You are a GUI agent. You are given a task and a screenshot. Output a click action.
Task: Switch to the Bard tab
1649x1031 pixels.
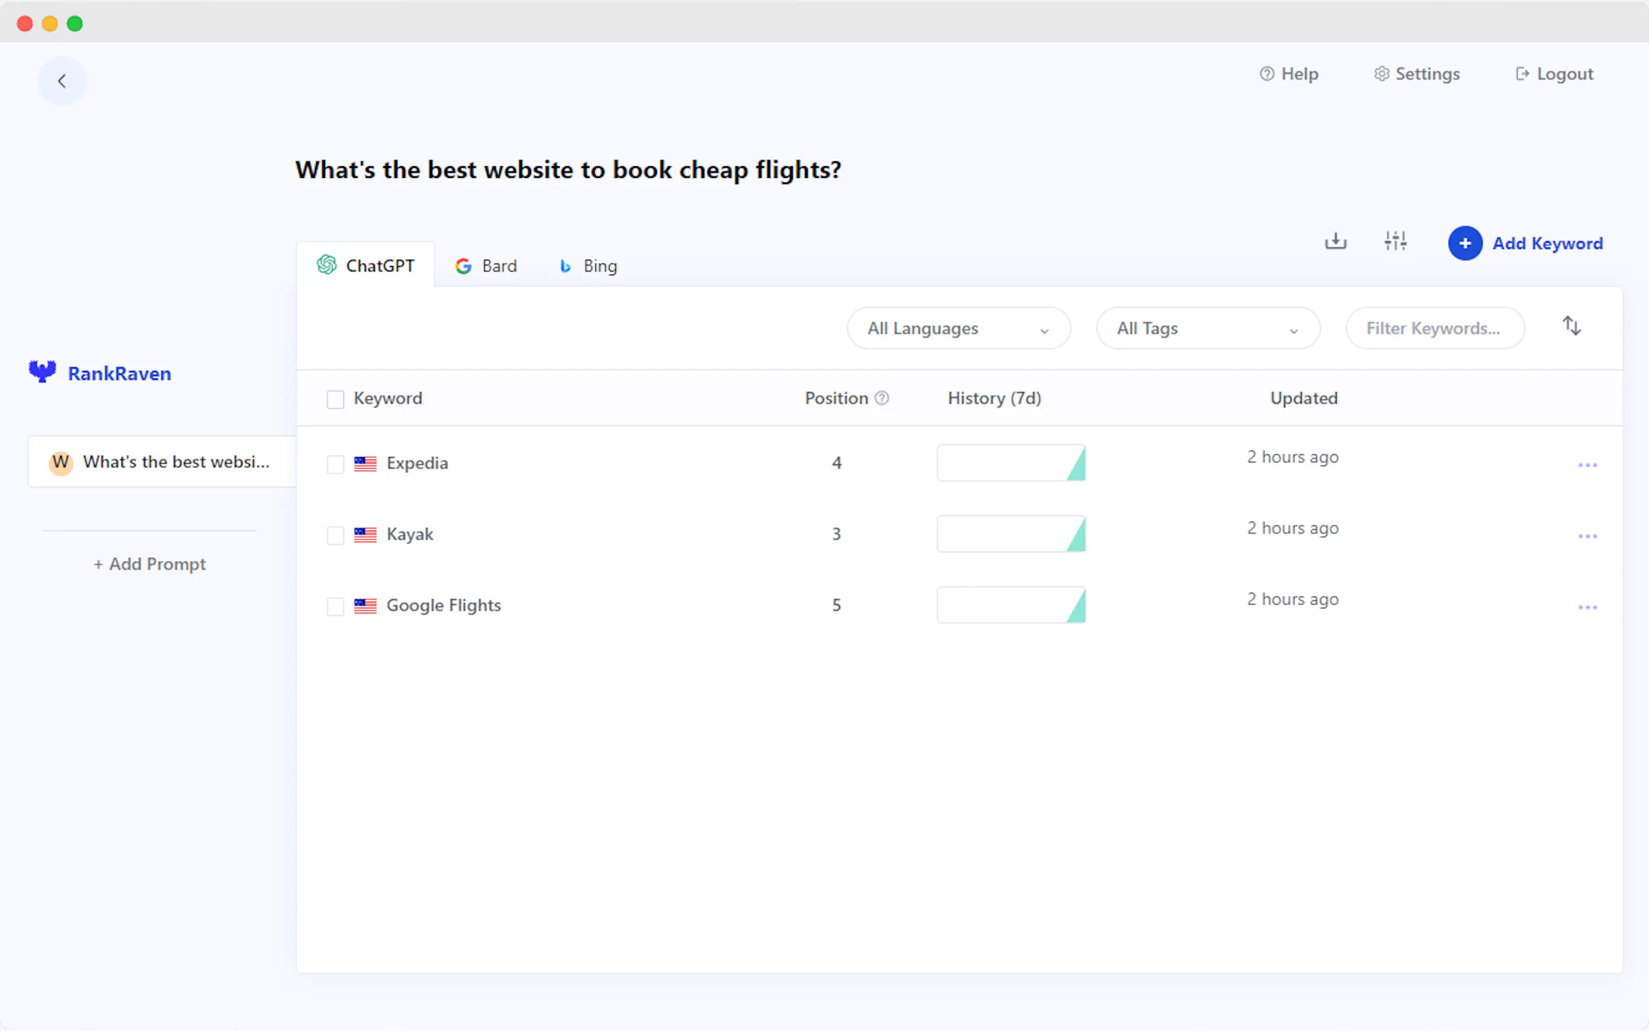point(486,266)
